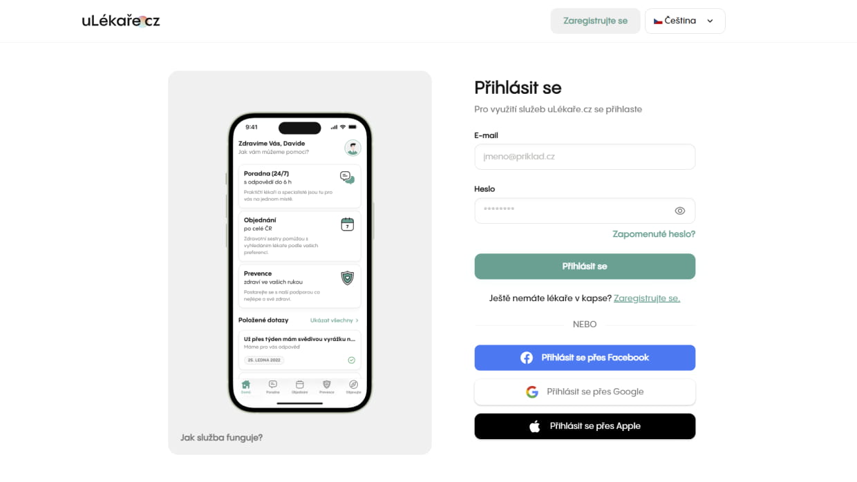Expand language menu via chevron arrow

710,21
